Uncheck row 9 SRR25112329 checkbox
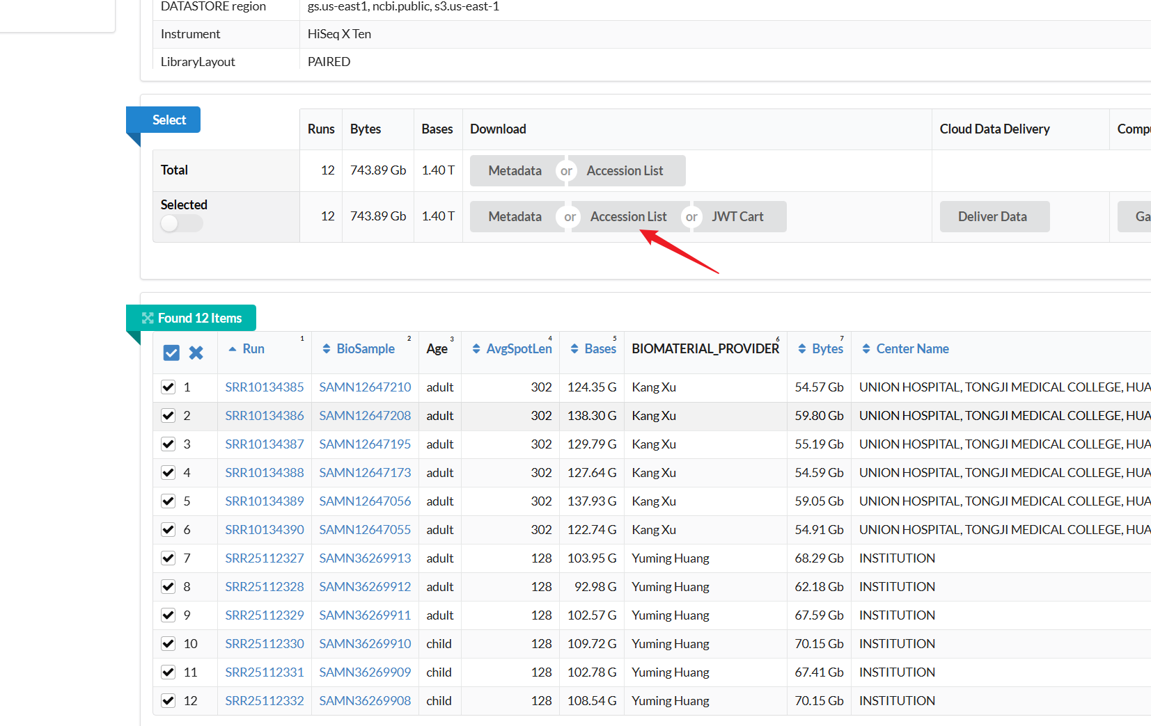This screenshot has width=1151, height=726. tap(168, 615)
